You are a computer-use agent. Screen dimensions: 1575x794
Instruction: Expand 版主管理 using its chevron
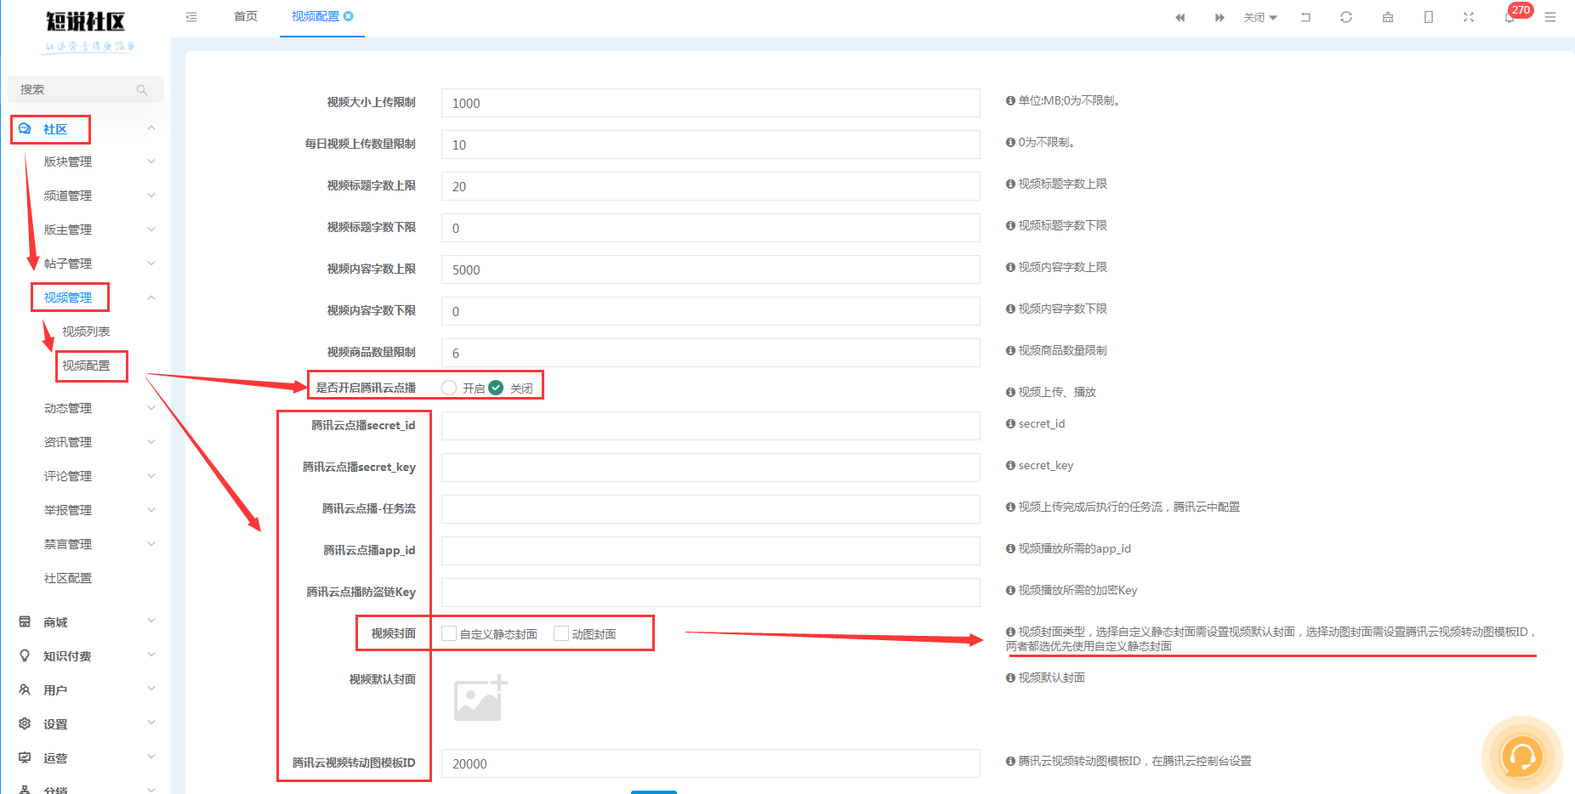click(x=151, y=230)
